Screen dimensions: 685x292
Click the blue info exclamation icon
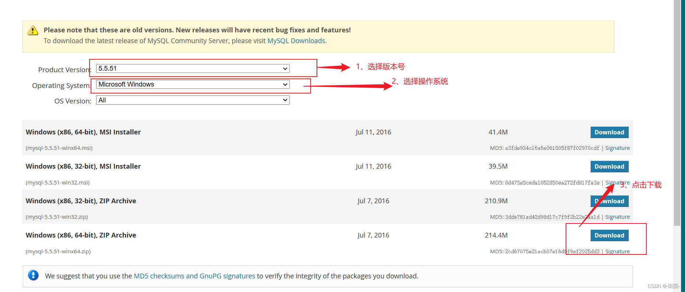(x=33, y=275)
